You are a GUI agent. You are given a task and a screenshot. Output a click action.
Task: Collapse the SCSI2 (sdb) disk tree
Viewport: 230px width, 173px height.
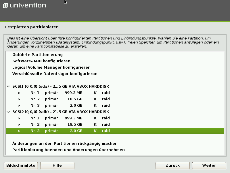point(8,112)
